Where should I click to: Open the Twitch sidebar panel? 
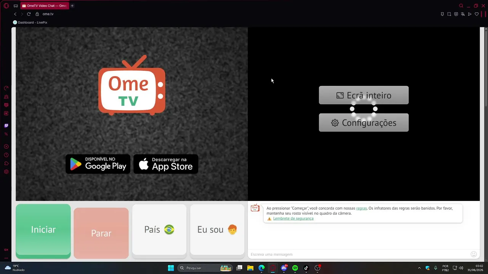point(6,126)
